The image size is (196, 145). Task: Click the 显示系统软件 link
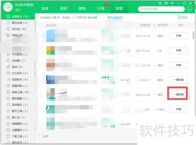click(115, 18)
